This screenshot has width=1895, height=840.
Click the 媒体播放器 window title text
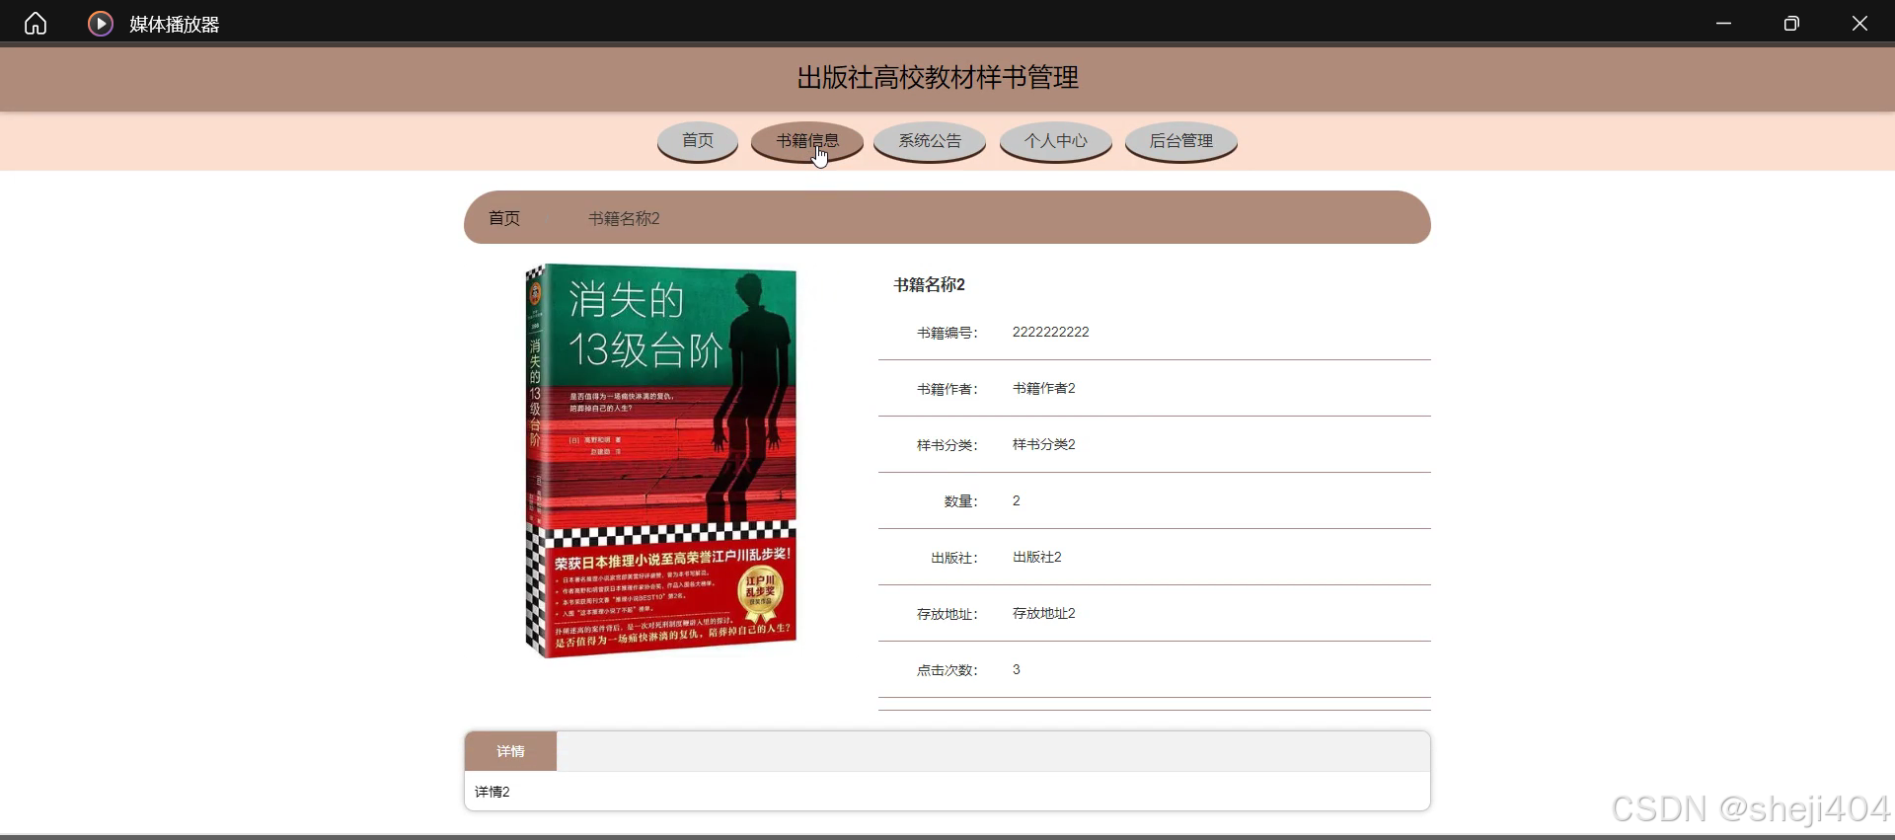click(175, 25)
